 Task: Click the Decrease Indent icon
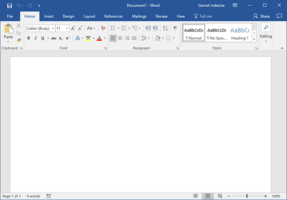click(x=148, y=28)
